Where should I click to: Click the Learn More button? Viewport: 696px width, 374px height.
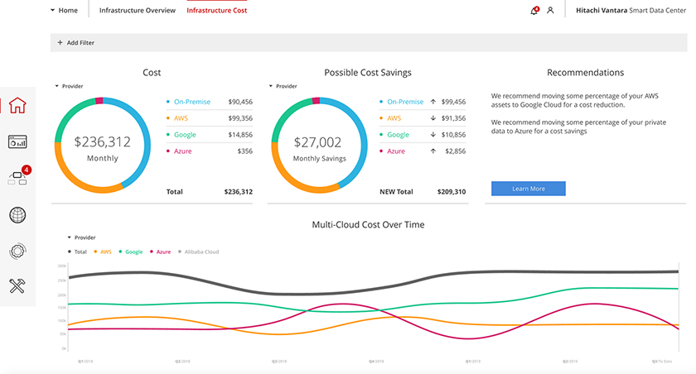[x=528, y=189]
